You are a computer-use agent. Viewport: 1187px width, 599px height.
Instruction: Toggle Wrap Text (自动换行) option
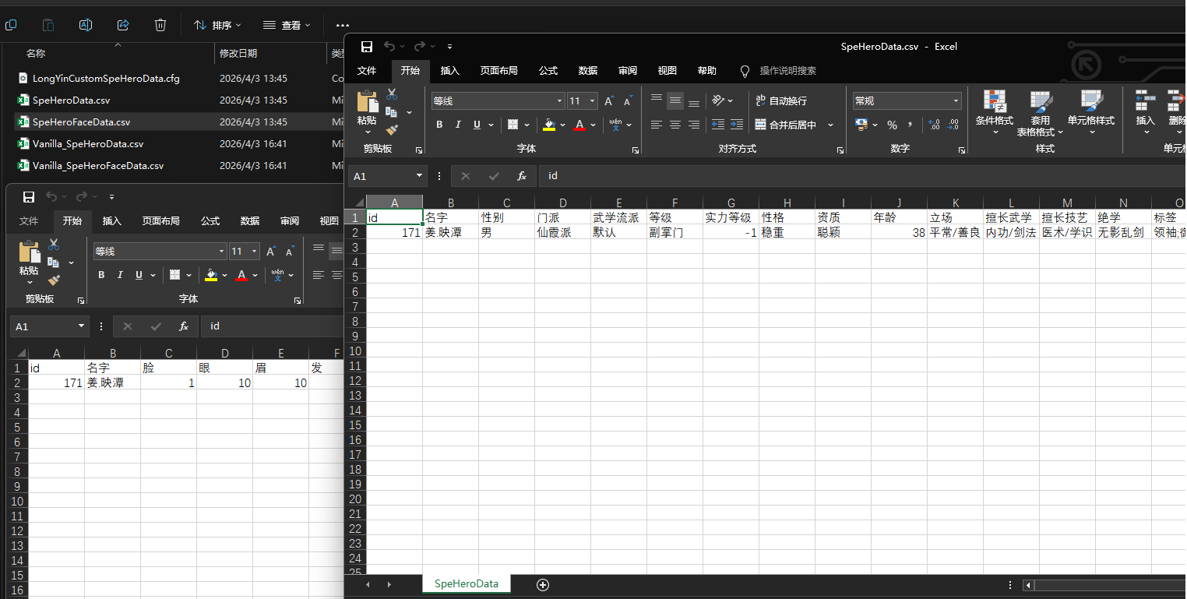pyautogui.click(x=781, y=101)
